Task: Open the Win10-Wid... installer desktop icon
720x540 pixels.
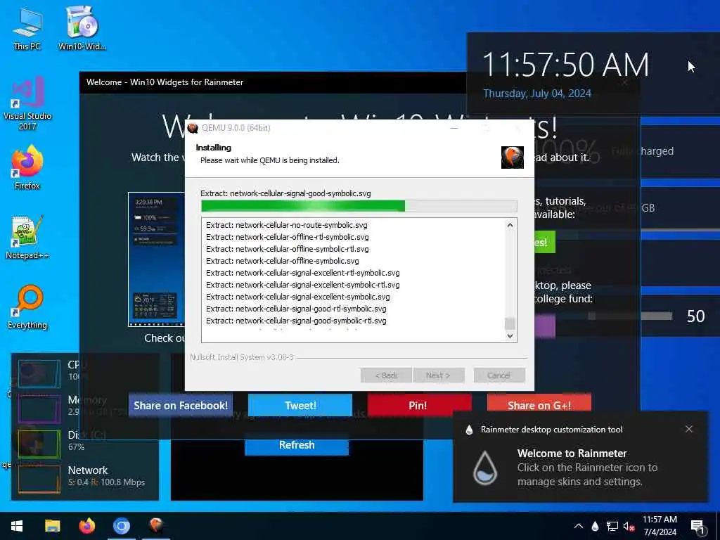Action: [x=82, y=28]
